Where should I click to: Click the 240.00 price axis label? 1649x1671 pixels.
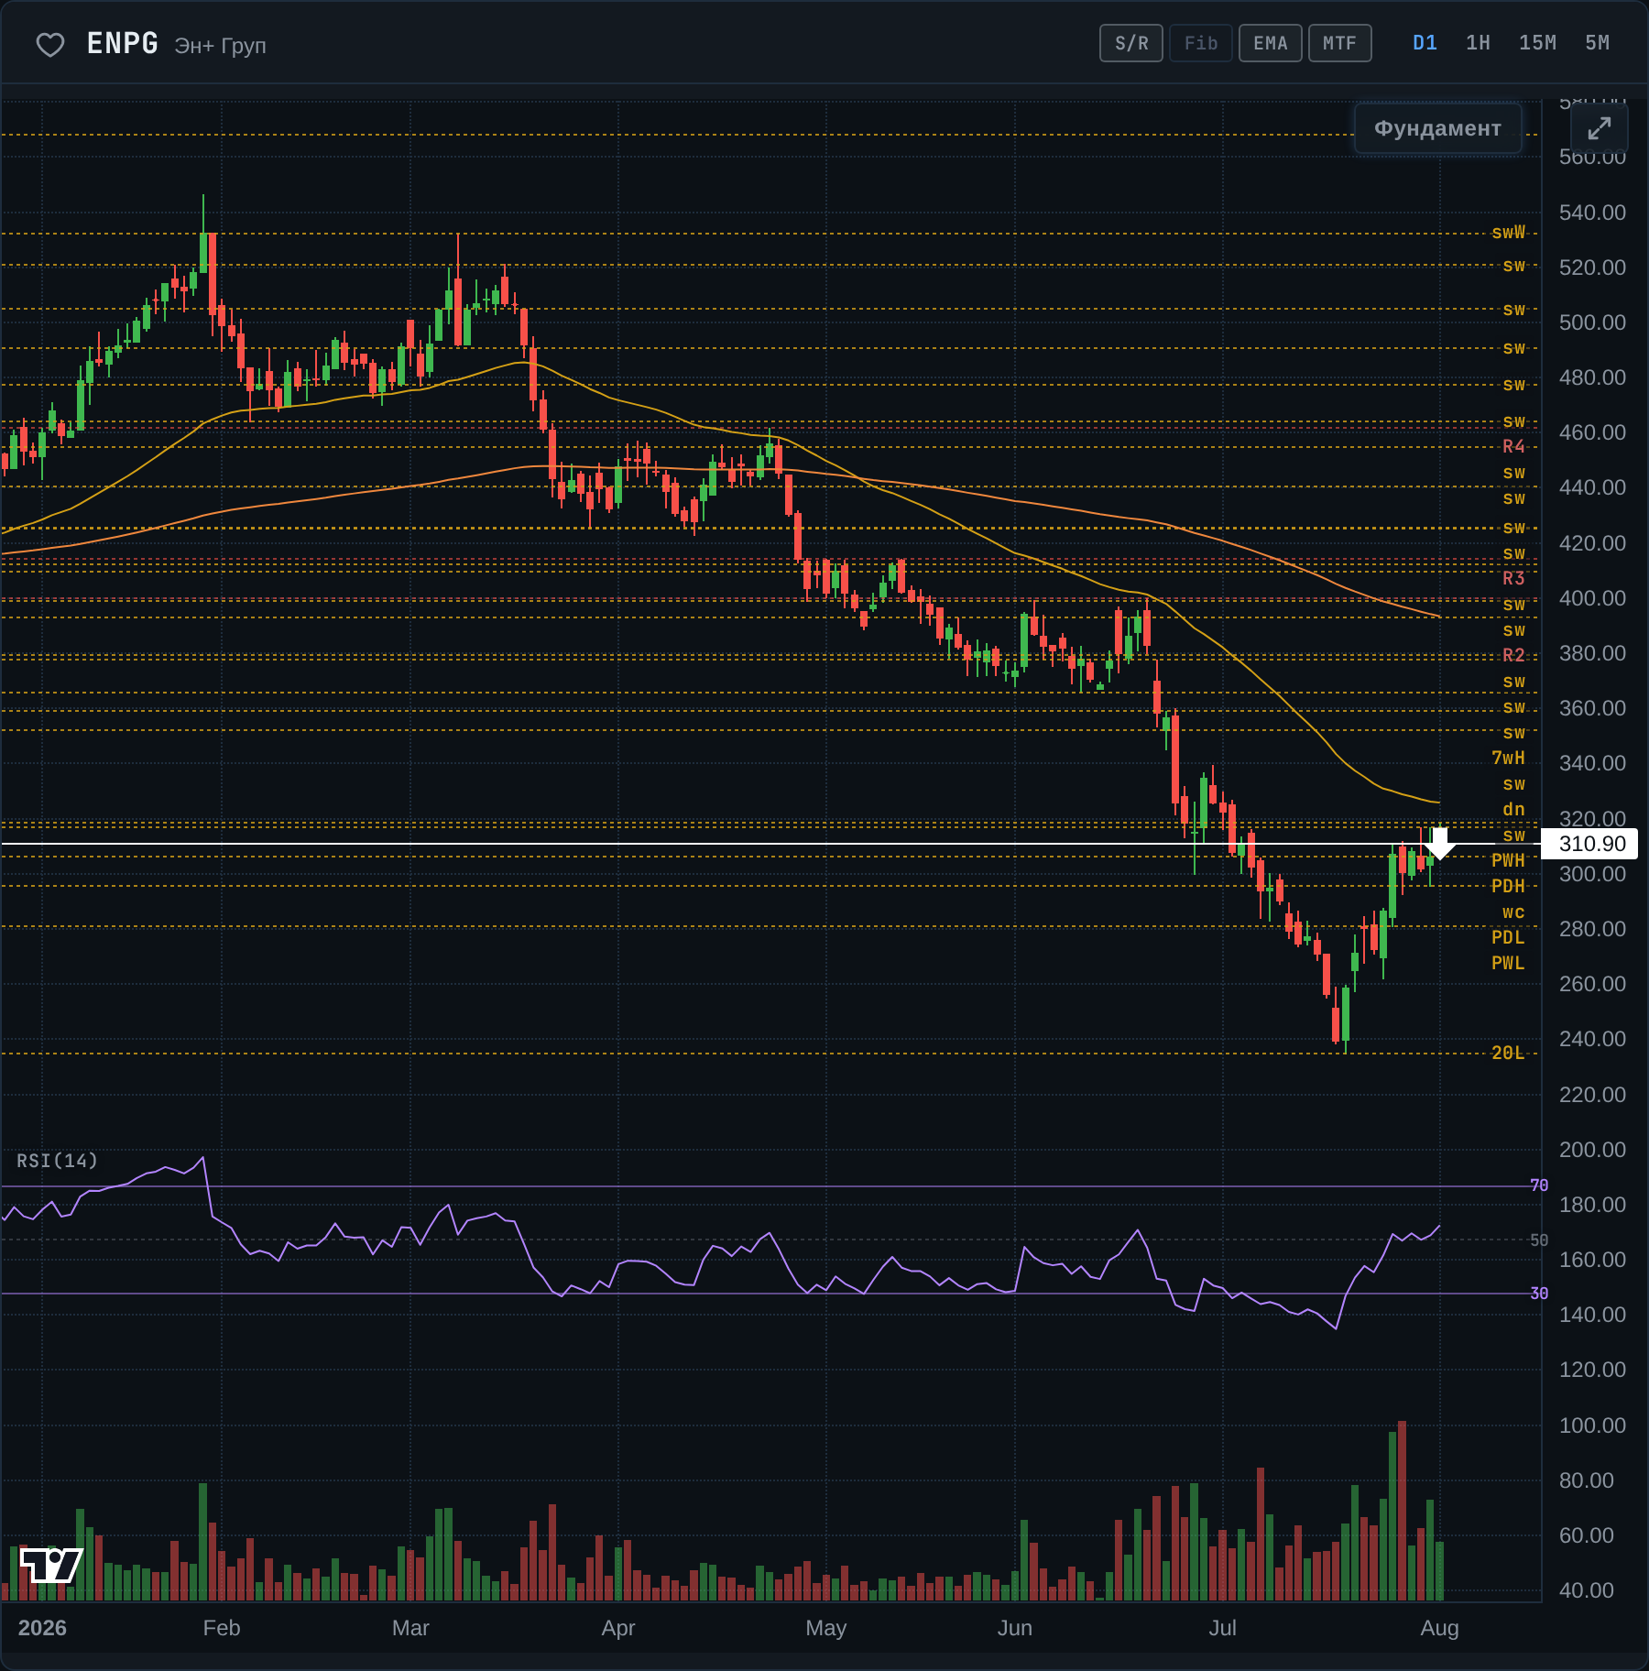tap(1592, 1039)
